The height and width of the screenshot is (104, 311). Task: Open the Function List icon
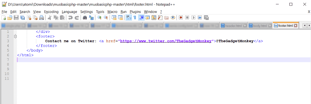point(160,18)
